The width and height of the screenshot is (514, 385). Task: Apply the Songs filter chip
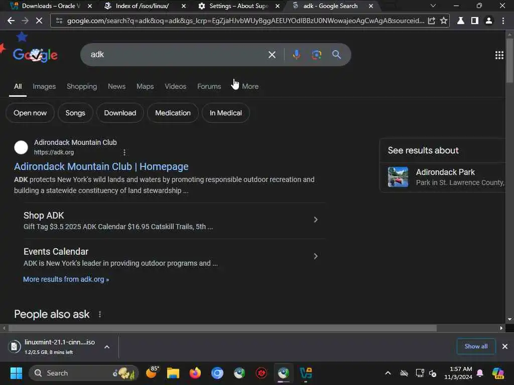click(75, 113)
